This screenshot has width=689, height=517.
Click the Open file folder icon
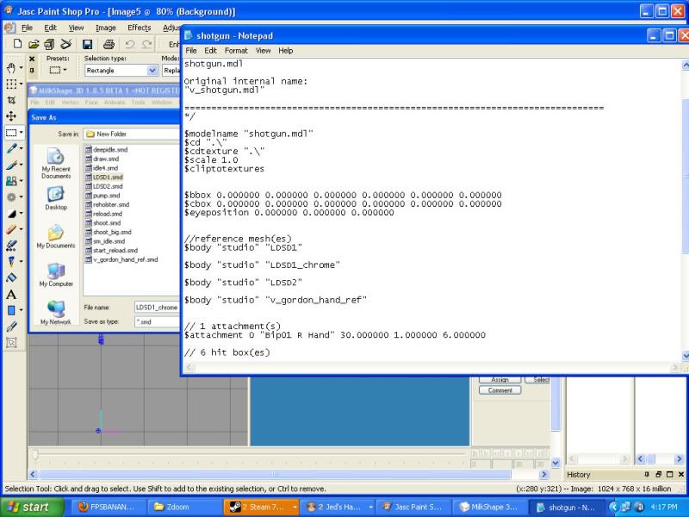[x=34, y=44]
